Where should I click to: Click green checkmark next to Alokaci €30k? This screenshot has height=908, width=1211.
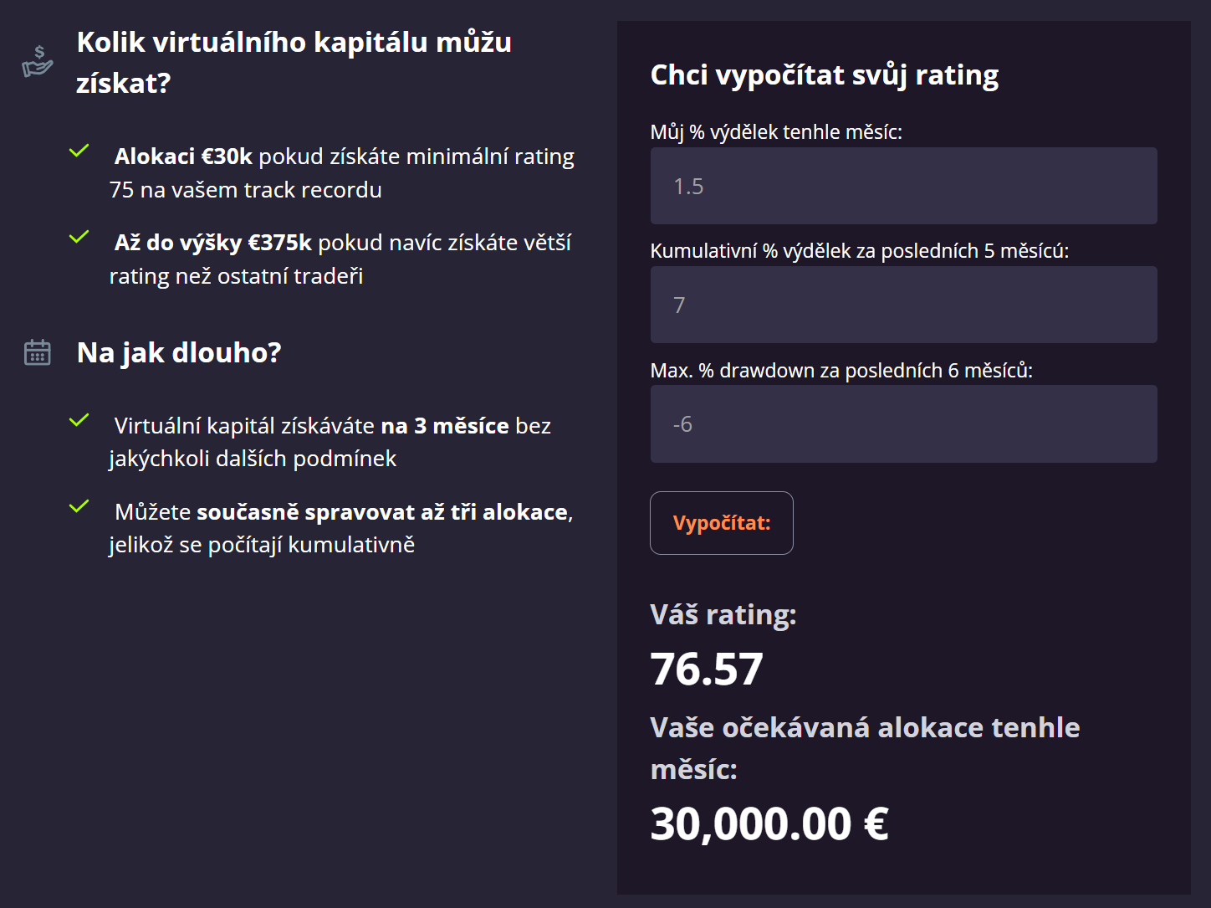pos(79,151)
